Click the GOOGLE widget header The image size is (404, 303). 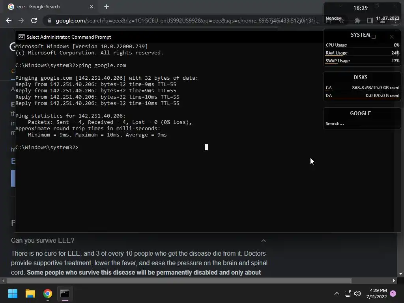(360, 113)
